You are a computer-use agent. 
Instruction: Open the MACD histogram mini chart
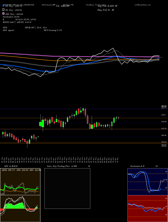[x=20, y=209]
